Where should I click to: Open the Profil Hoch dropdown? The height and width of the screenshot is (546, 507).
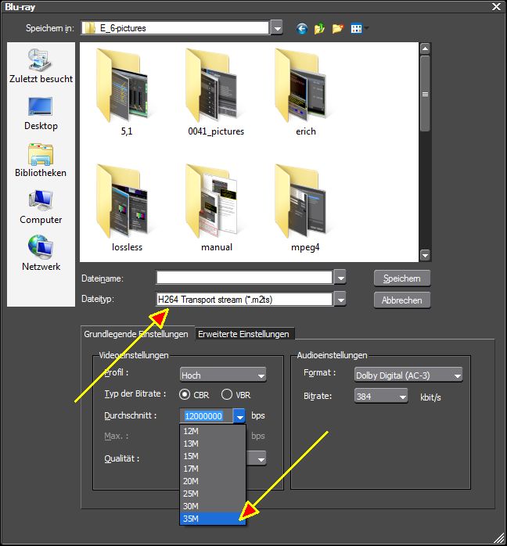[223, 375]
